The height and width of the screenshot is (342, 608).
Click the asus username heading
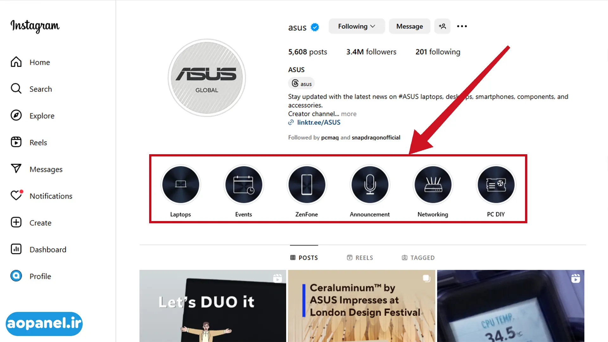[297, 28]
